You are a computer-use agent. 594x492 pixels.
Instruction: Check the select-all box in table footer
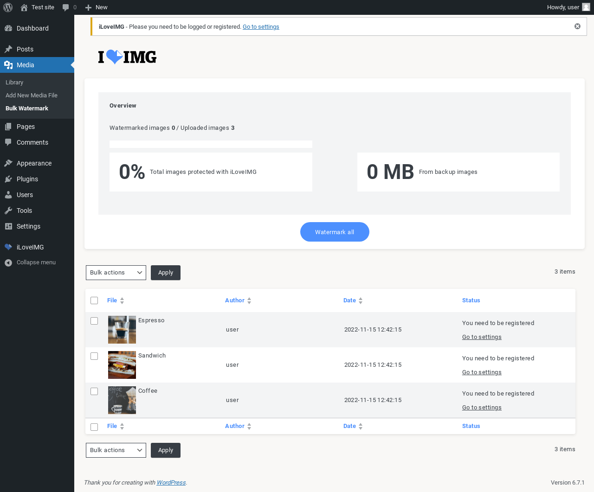tap(94, 427)
